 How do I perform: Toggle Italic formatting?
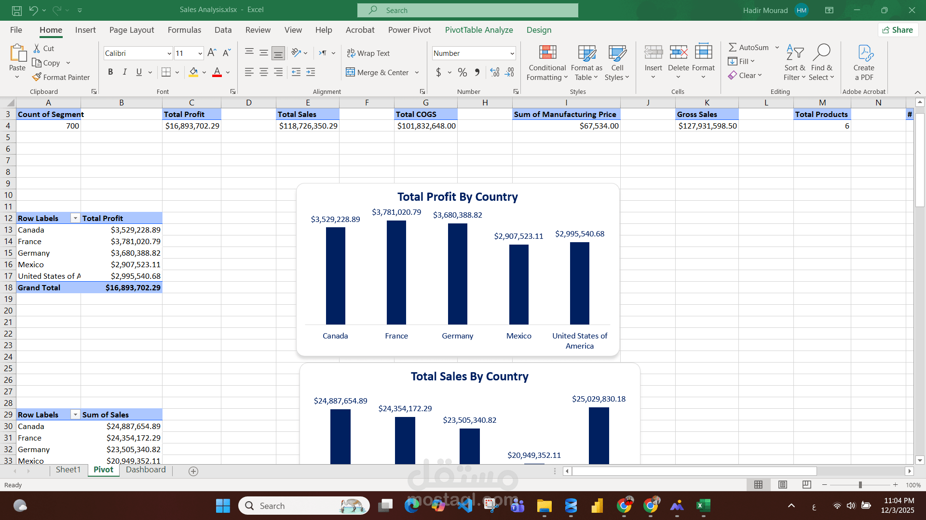click(124, 72)
